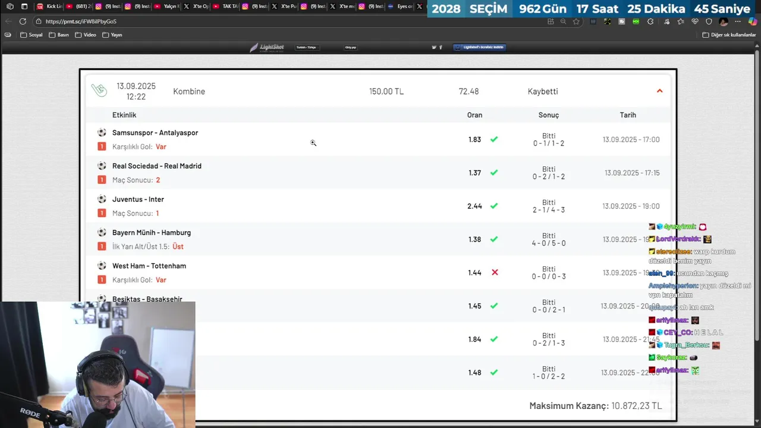This screenshot has width=761, height=428.
Task: Open Sosyal bookmarks folder
Action: (x=32, y=34)
